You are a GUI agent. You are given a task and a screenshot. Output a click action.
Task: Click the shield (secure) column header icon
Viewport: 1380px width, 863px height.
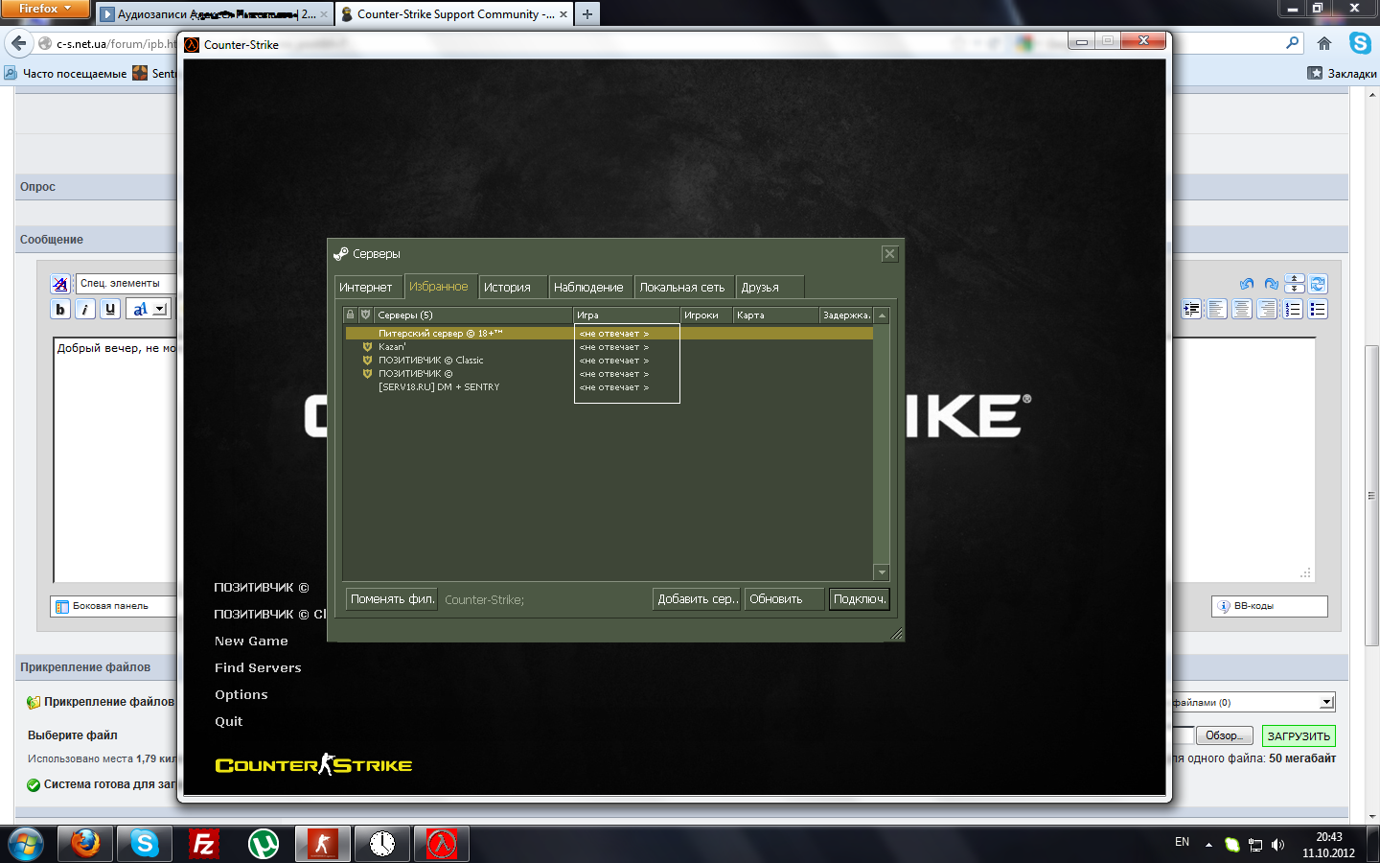pos(365,315)
